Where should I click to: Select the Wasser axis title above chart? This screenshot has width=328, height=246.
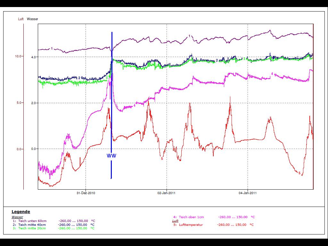[32, 19]
